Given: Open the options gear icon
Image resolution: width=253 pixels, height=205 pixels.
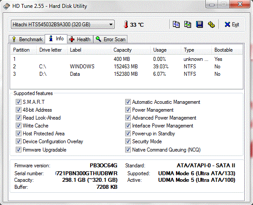Looking at the screenshot, I should pyautogui.click(x=211, y=25).
